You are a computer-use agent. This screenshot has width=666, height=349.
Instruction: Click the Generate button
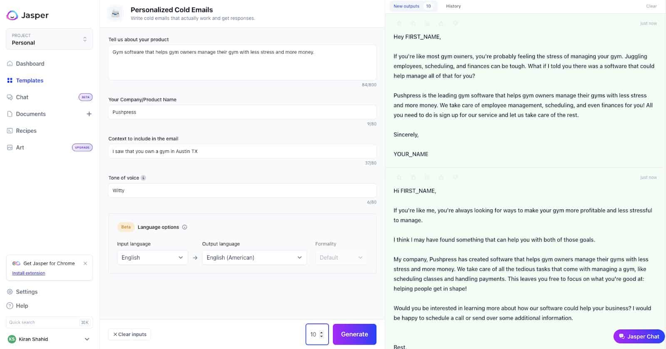pyautogui.click(x=354, y=334)
